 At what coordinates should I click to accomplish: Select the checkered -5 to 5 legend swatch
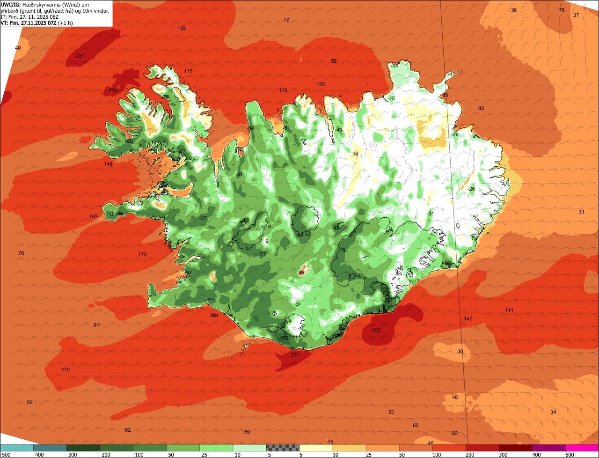point(283,448)
